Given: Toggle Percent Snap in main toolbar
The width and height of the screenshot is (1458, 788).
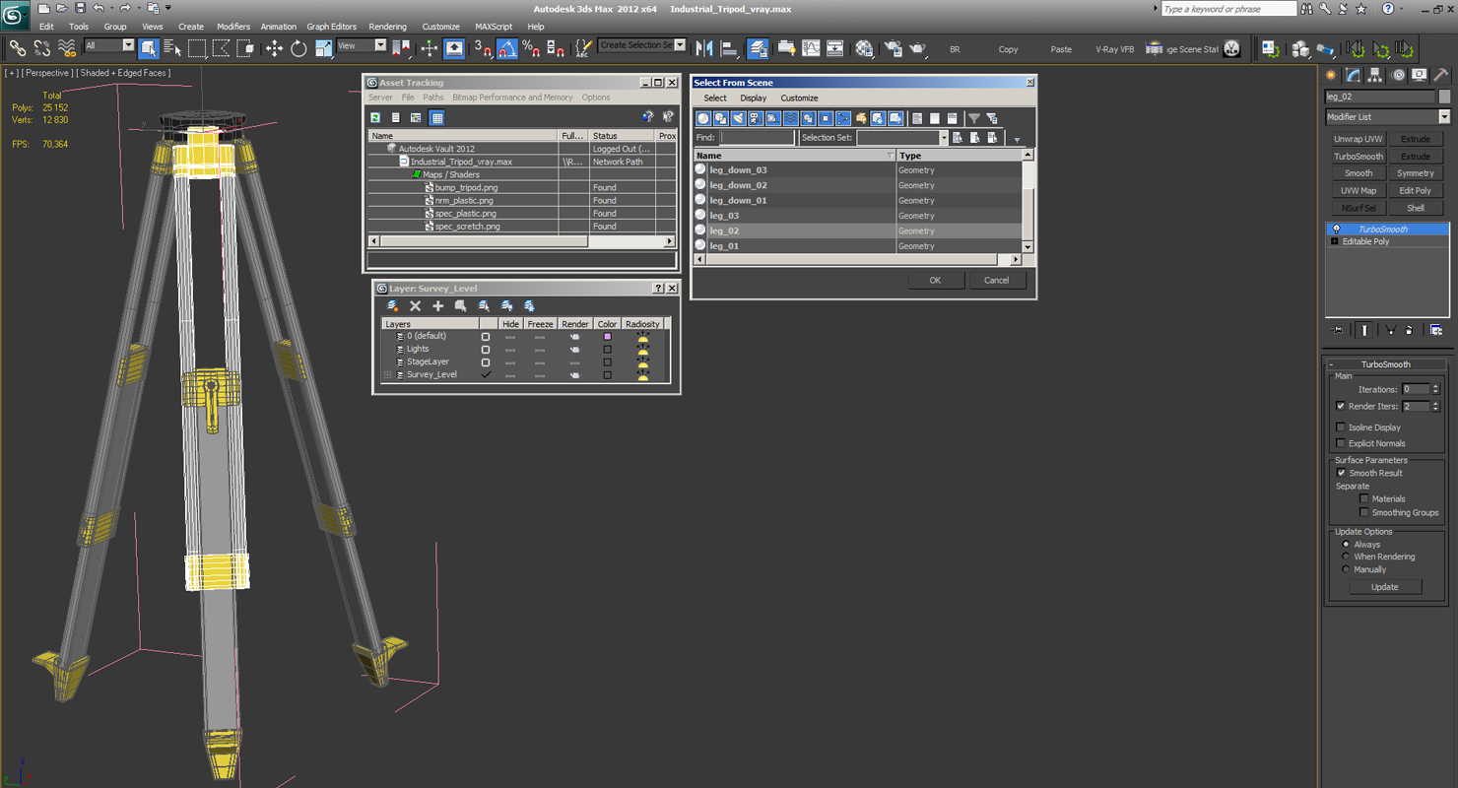Looking at the screenshot, I should (x=531, y=47).
